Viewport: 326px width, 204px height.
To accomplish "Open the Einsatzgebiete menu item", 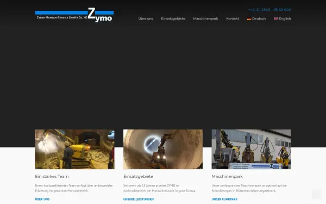I will 173,18.
